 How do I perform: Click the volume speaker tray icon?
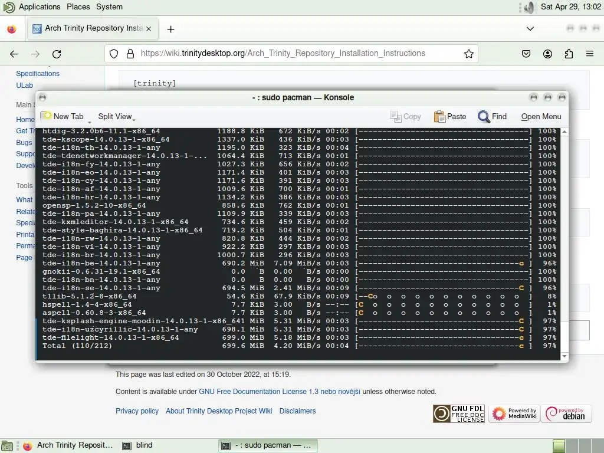coord(529,7)
